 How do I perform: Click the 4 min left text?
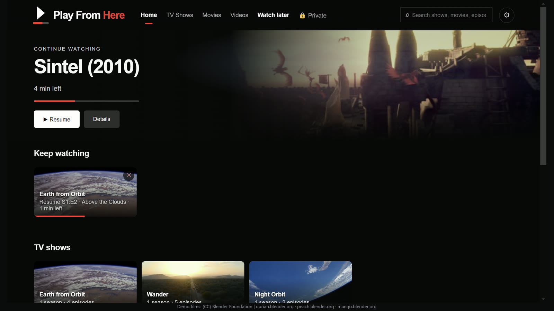click(x=47, y=88)
